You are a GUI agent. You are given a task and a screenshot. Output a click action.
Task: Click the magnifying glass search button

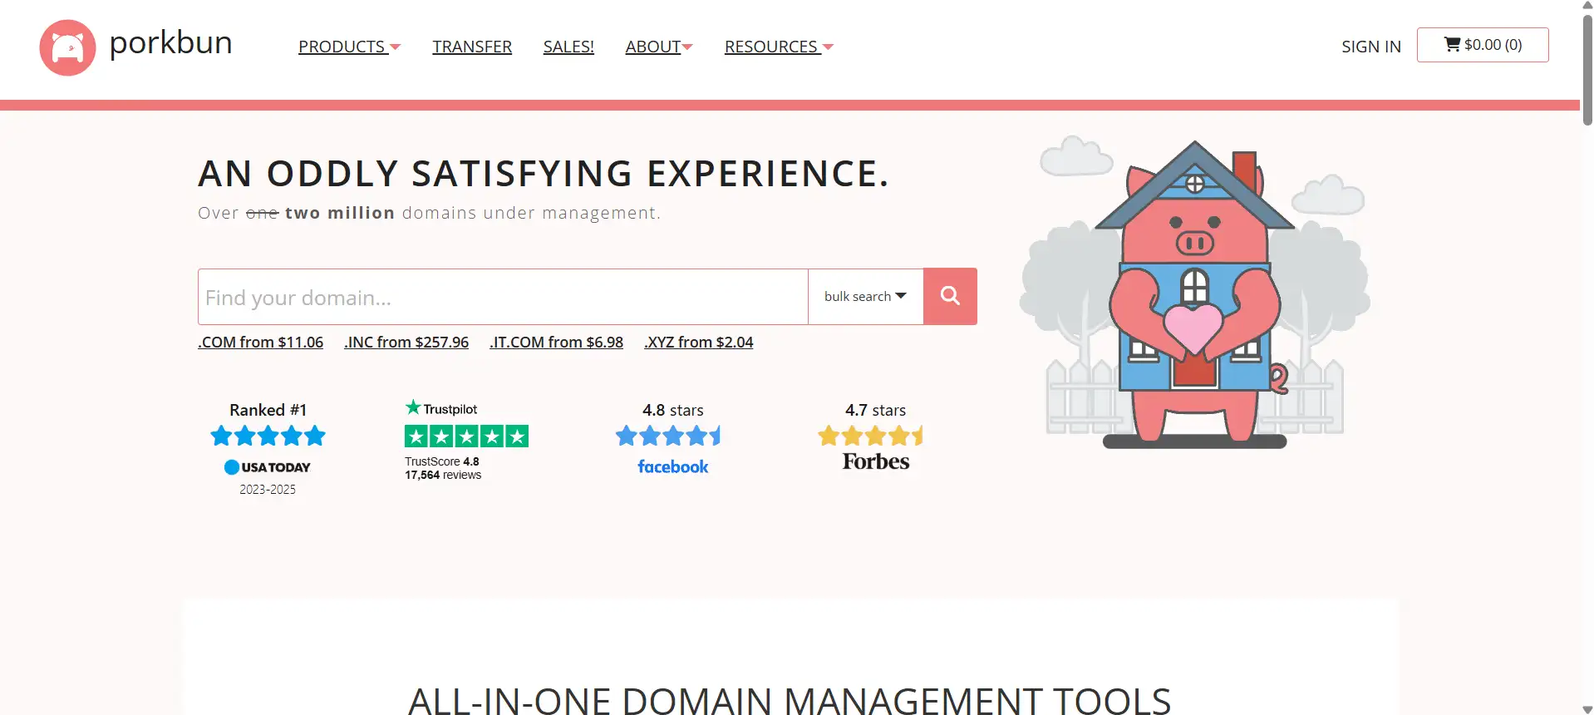point(950,296)
